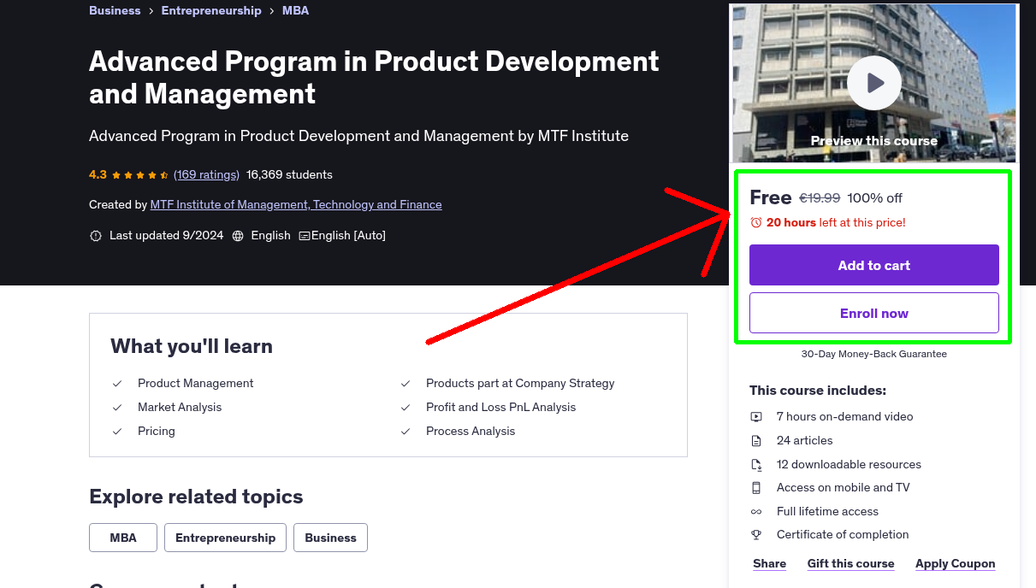Click the What you'll learn heading
1036x588 pixels.
tap(192, 346)
